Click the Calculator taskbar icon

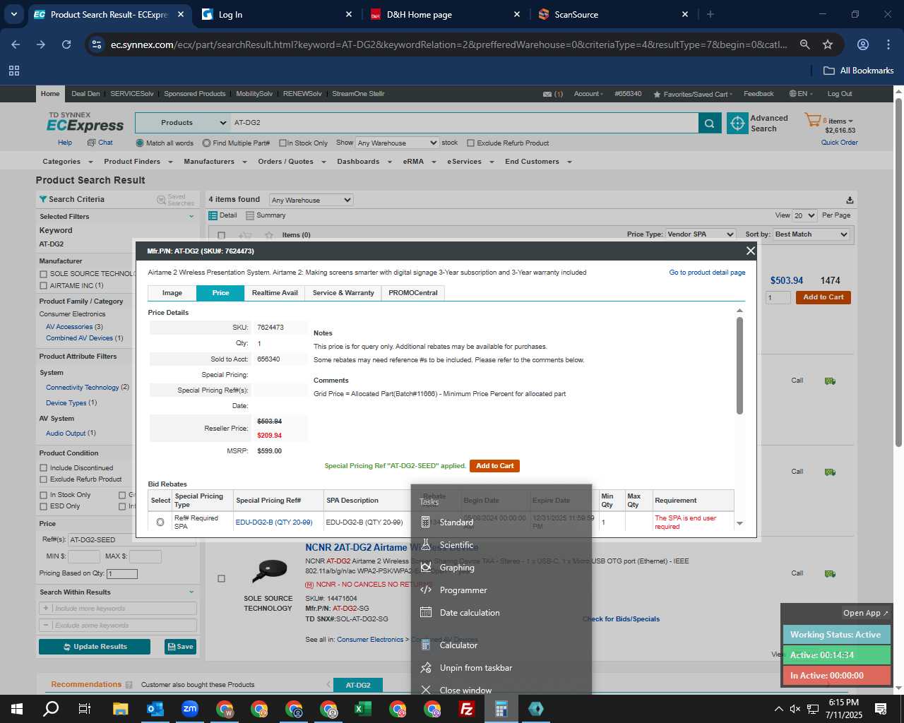[x=501, y=709]
